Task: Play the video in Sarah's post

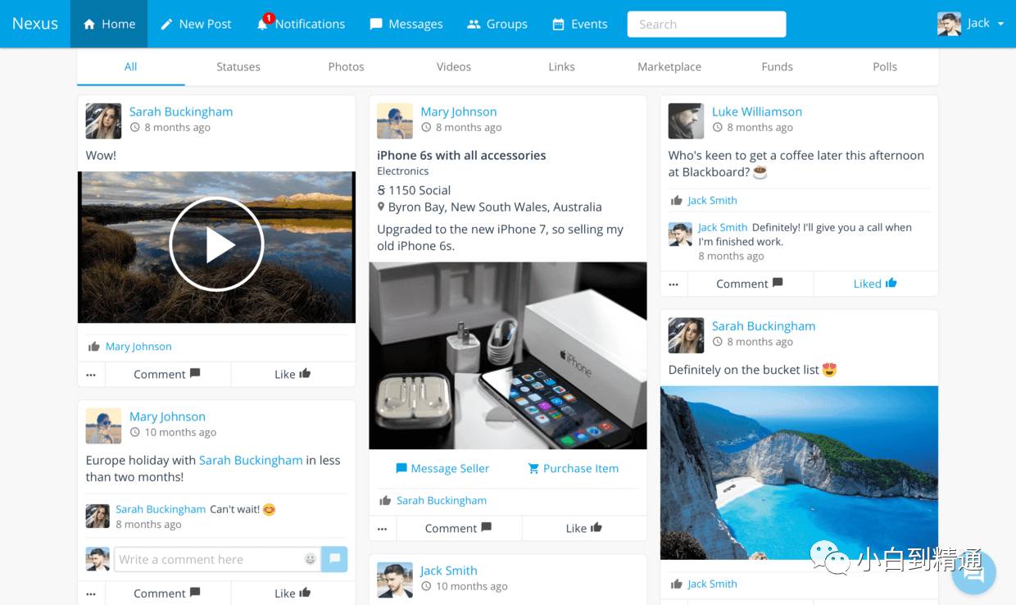Action: click(216, 244)
